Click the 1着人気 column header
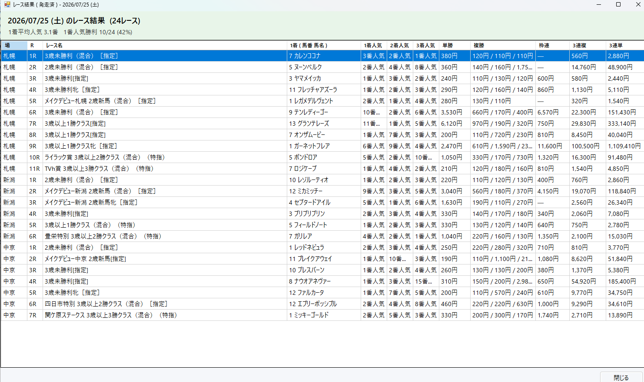Image resolution: width=644 pixels, height=382 pixels. [x=374, y=45]
